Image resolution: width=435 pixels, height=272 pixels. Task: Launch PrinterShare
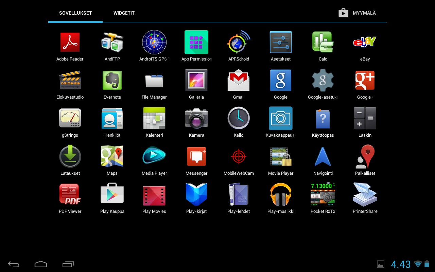pyautogui.click(x=365, y=194)
